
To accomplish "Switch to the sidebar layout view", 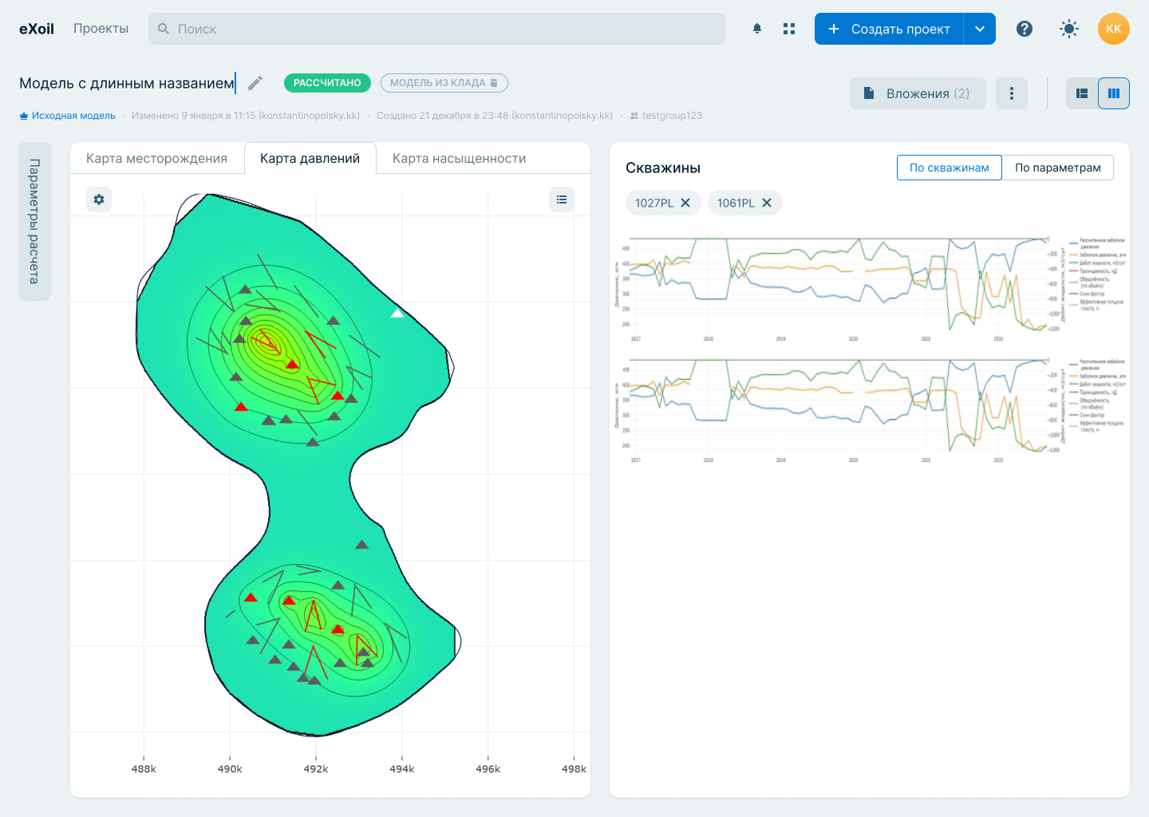I will [1082, 93].
